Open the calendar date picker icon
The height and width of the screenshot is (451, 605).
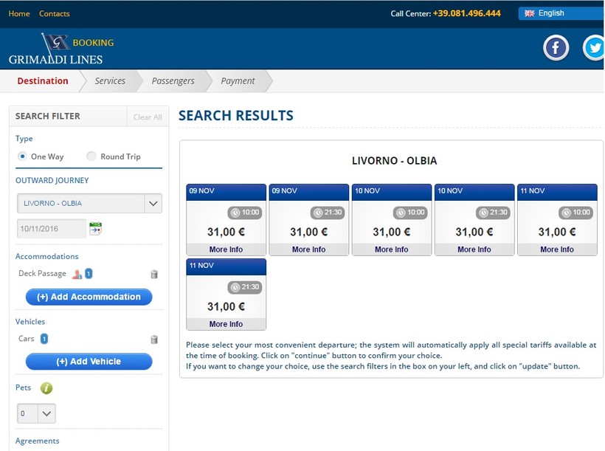[x=95, y=229]
